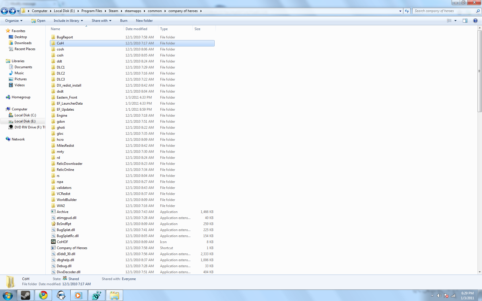Select the DLC1 folder name

point(61,67)
